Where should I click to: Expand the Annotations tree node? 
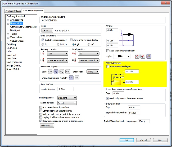[x=8, y=20]
